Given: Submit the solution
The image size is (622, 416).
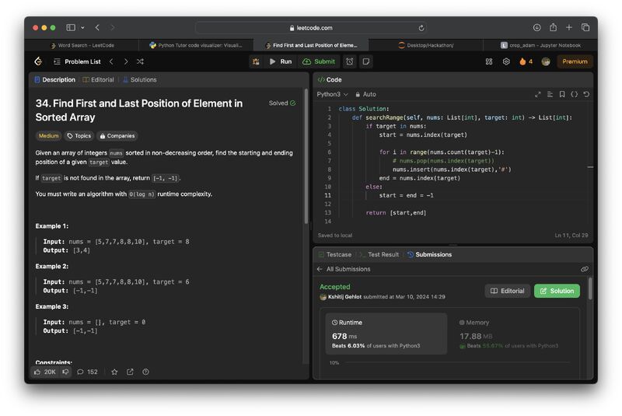Looking at the screenshot, I should coord(319,61).
